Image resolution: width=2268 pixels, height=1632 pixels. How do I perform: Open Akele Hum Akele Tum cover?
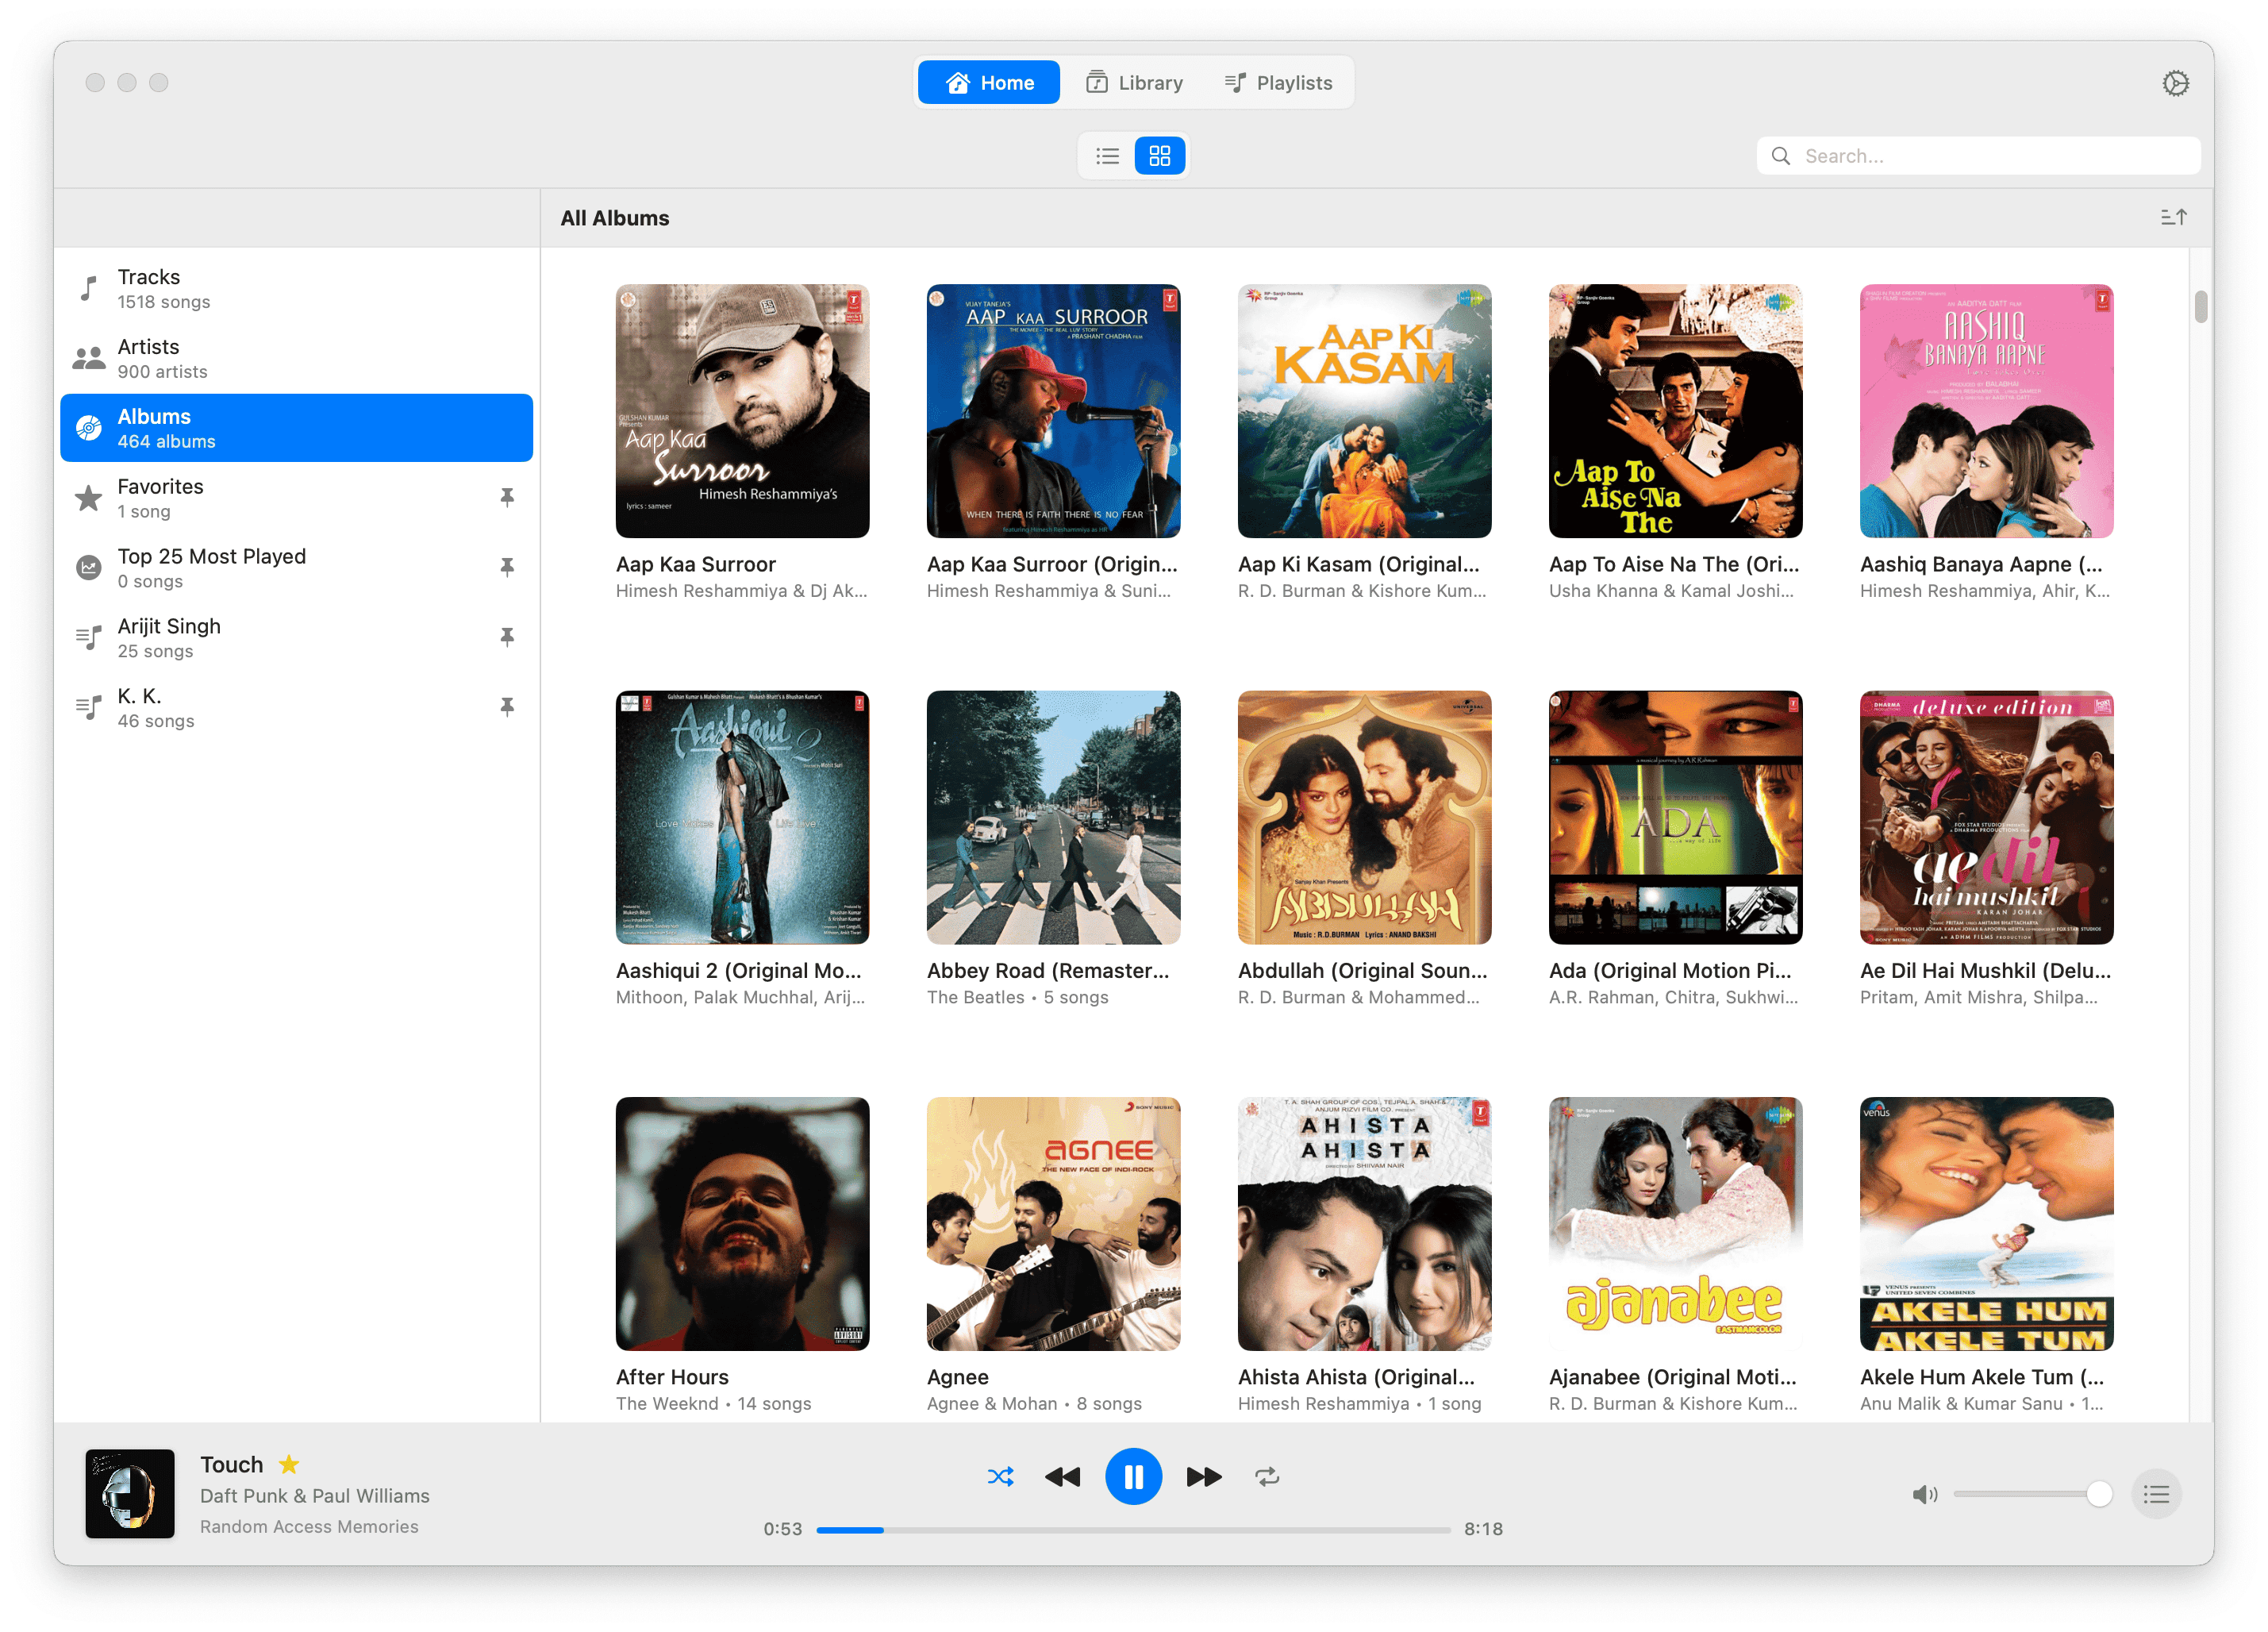click(x=1986, y=1224)
